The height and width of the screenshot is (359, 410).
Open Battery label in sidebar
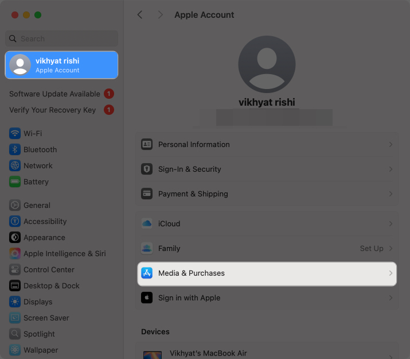click(x=36, y=182)
